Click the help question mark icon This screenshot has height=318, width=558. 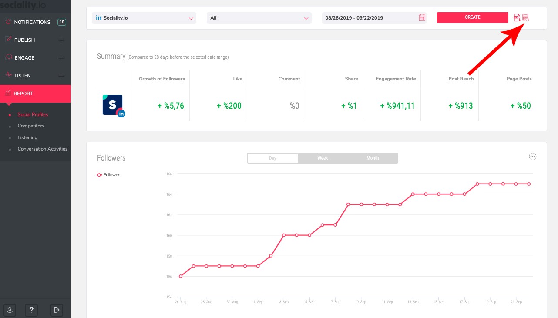point(31,310)
